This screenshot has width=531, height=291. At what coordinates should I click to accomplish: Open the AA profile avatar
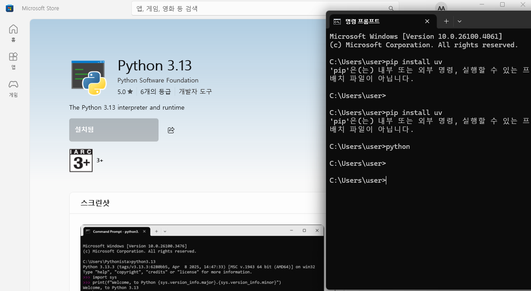[441, 8]
